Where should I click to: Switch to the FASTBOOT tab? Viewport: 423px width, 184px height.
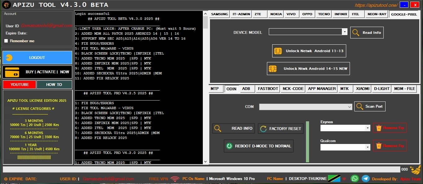point(268,89)
